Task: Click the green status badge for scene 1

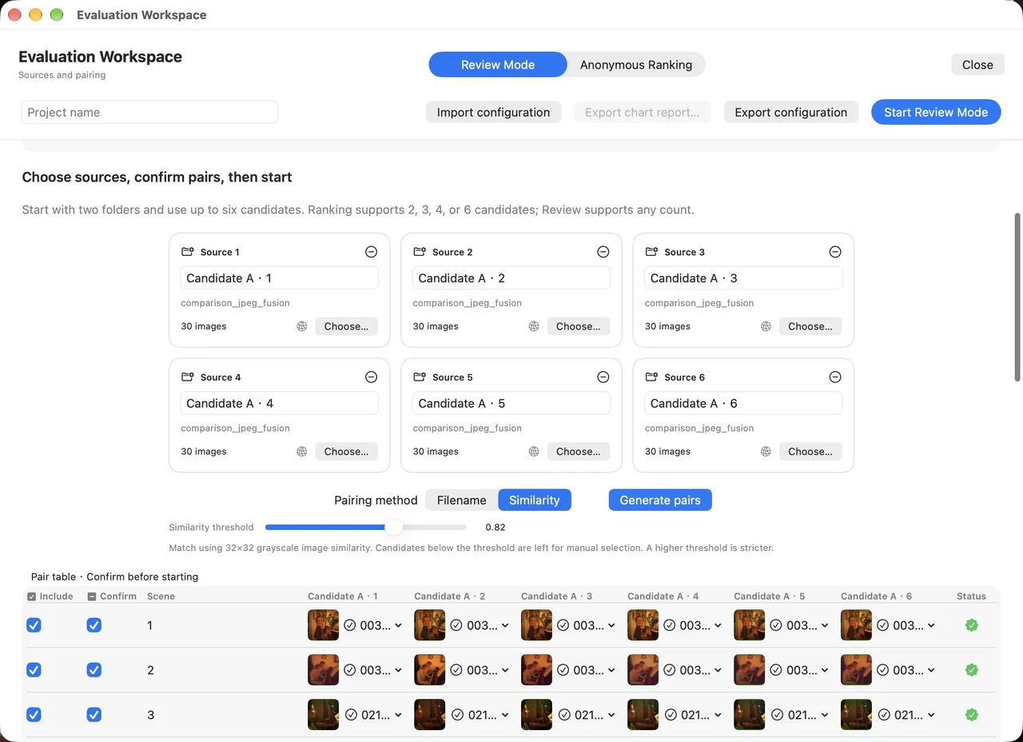Action: [x=972, y=625]
